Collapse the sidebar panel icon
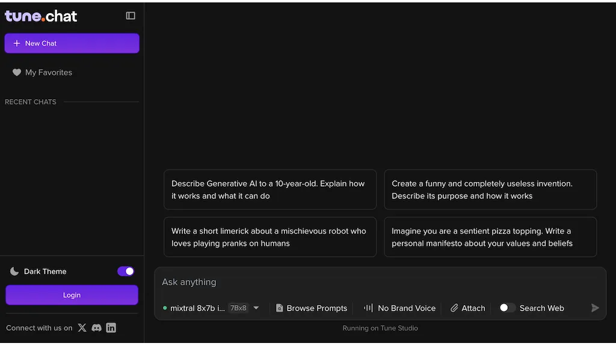616x346 pixels. coord(131,16)
